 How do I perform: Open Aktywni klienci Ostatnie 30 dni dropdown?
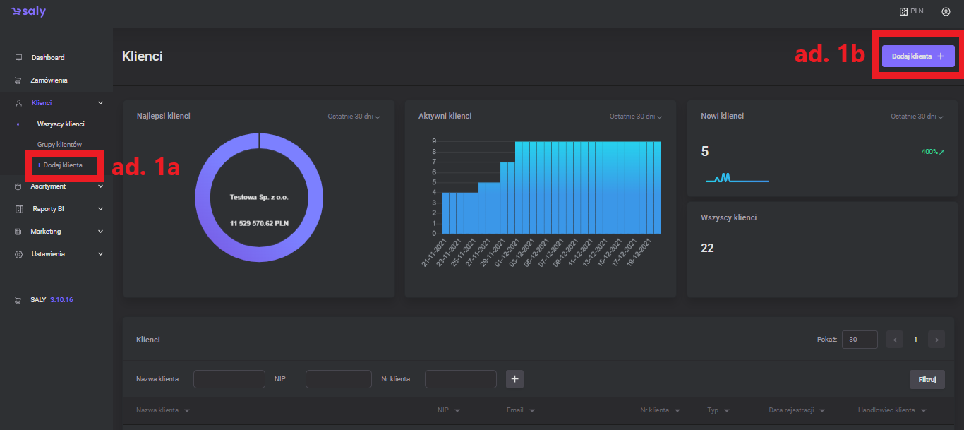pyautogui.click(x=636, y=117)
